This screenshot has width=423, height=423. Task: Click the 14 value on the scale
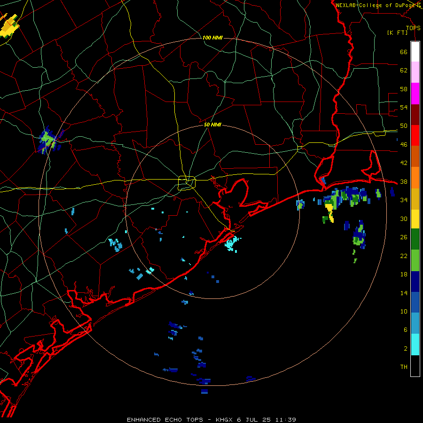click(x=404, y=293)
